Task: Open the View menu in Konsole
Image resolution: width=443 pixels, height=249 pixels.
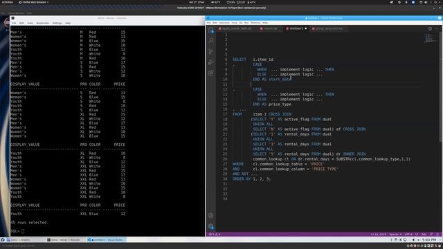Action: (x=30, y=23)
